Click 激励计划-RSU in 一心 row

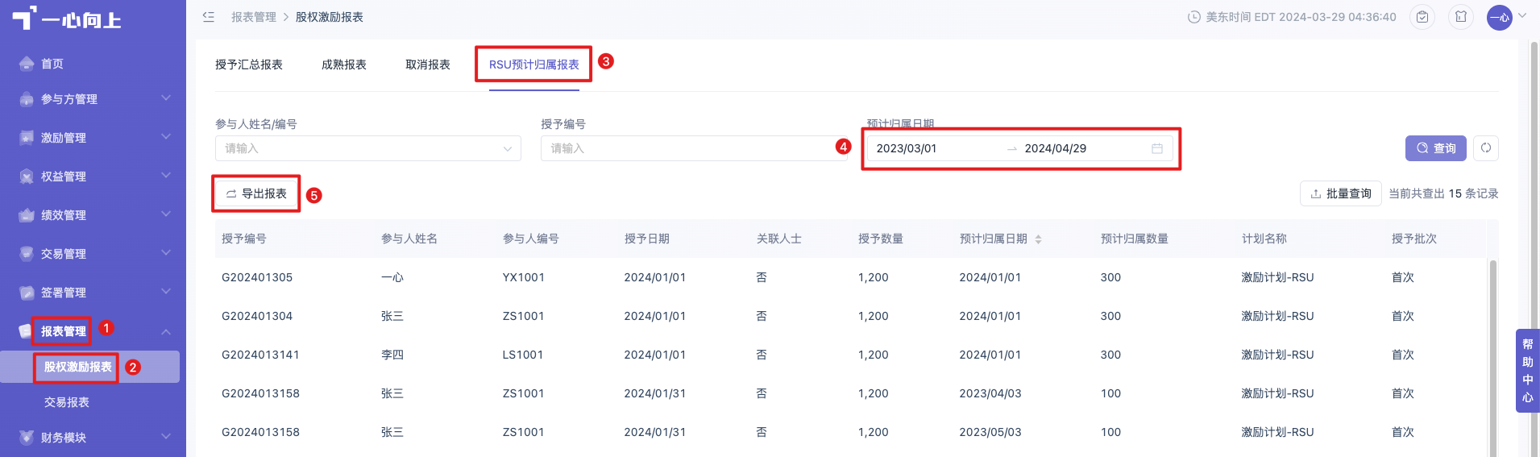[x=1277, y=277]
